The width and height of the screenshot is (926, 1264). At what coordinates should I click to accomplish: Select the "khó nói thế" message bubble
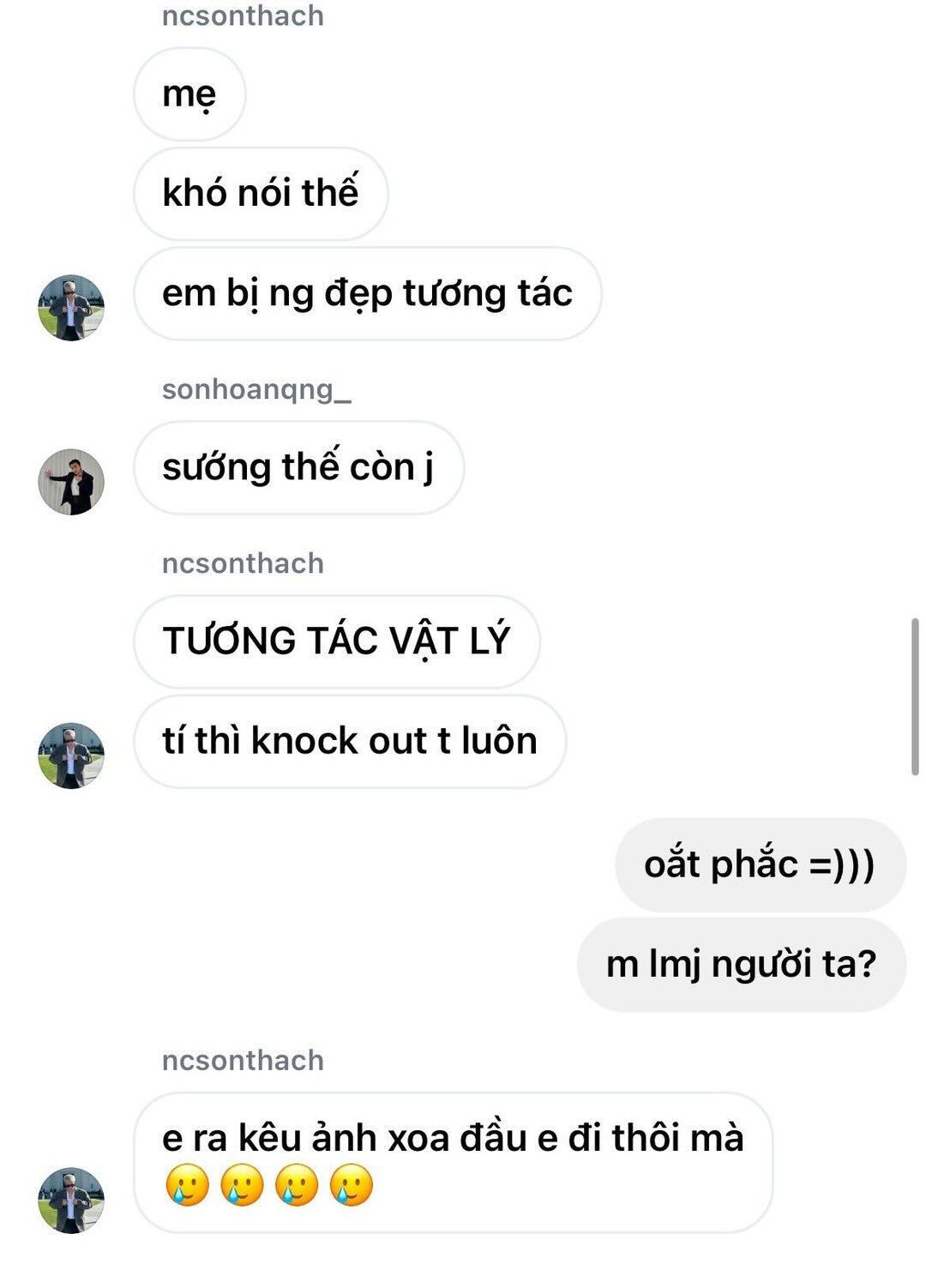[x=261, y=194]
